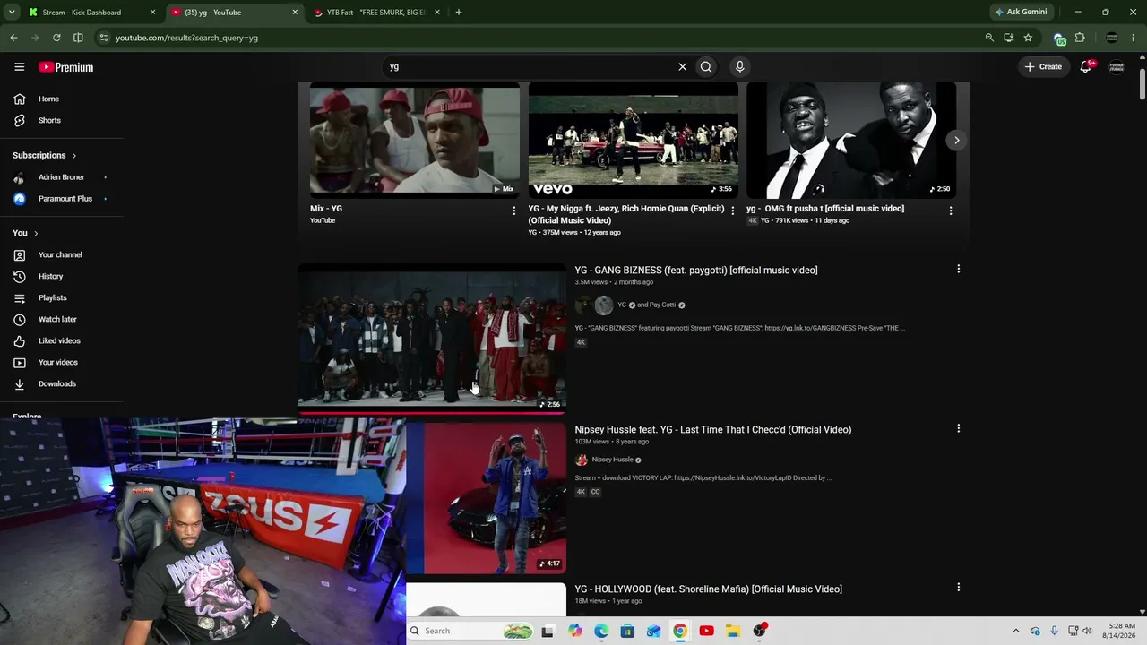The height and width of the screenshot is (645, 1147).
Task: Open the Windows taskbar Search box
Action: pos(471,631)
